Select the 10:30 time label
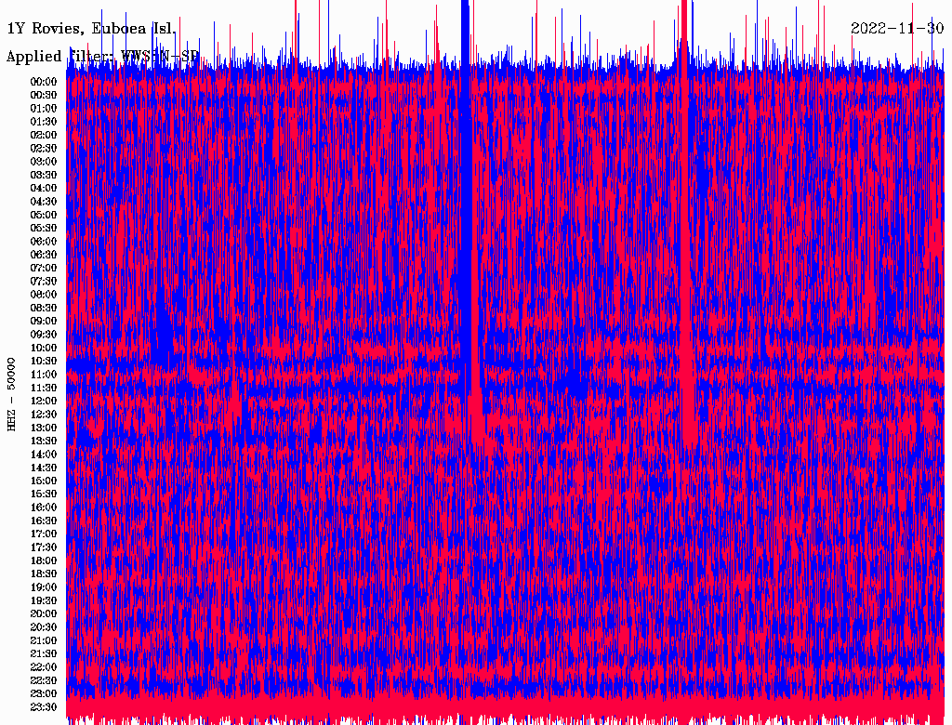This screenshot has height=725, width=952. pyautogui.click(x=44, y=362)
